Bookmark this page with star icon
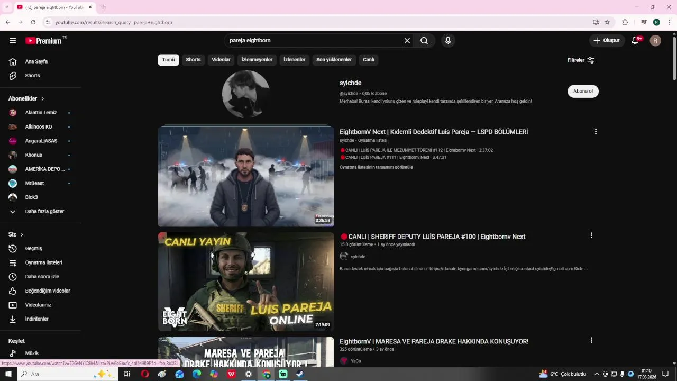This screenshot has height=381, width=677. click(607, 22)
